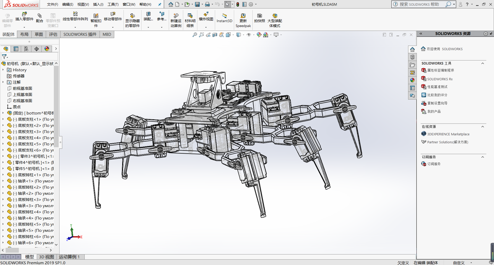Select the Move Component (移动零部件) tool
This screenshot has height=265, width=494.
113,16
